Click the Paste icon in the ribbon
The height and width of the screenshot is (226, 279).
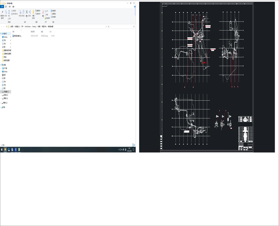coord(9,12)
